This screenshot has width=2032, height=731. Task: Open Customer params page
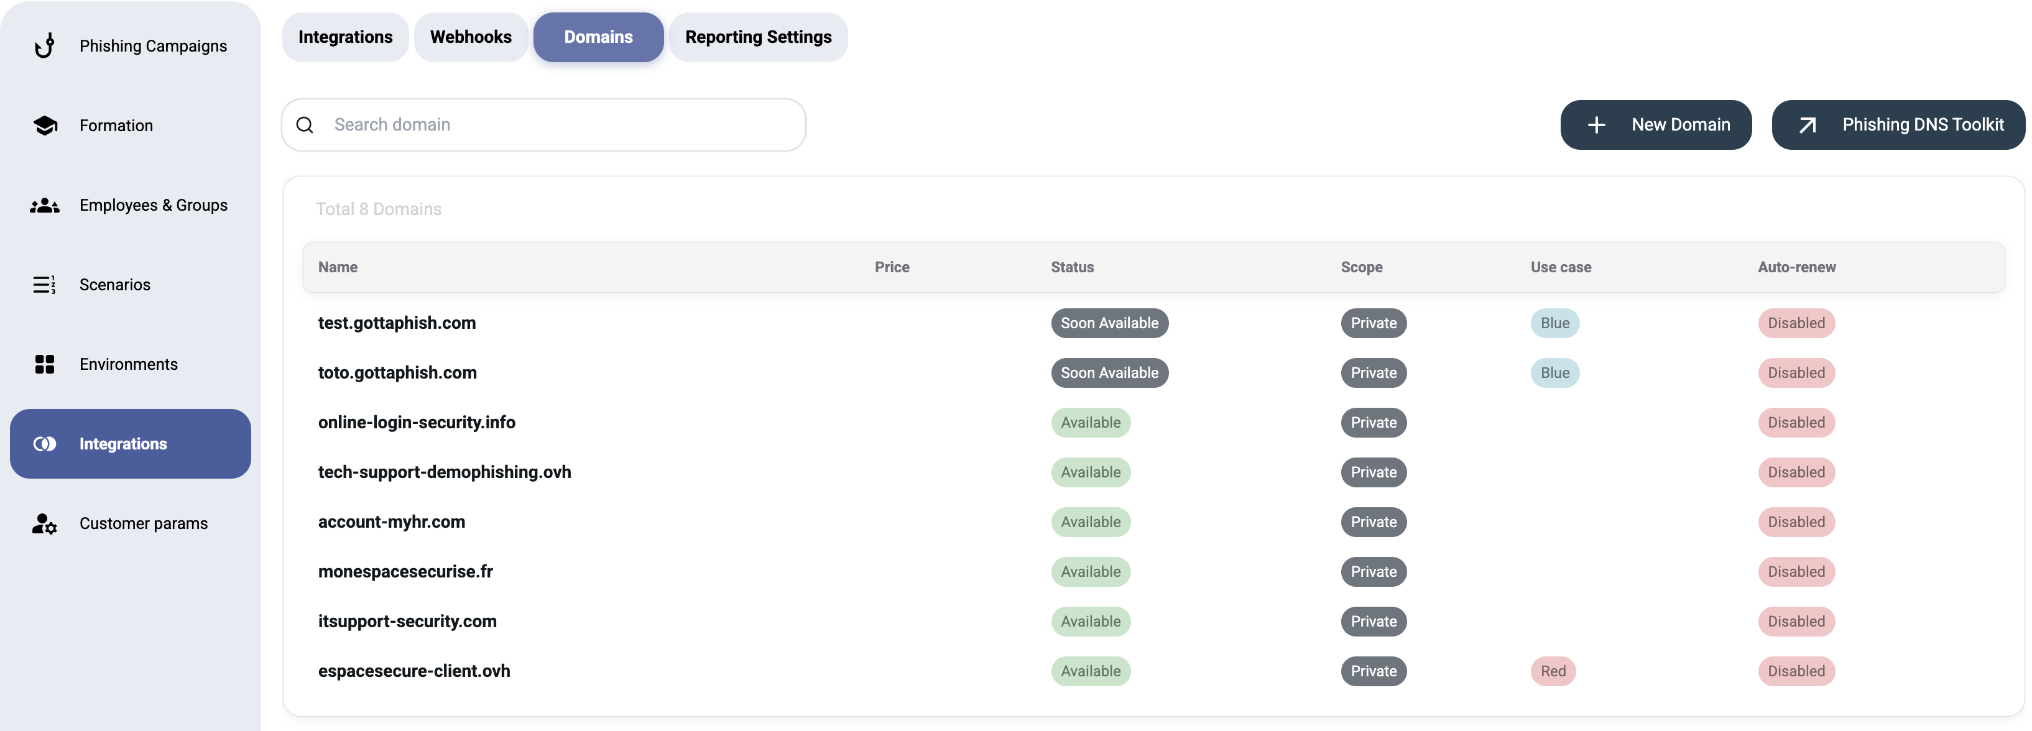(131, 523)
